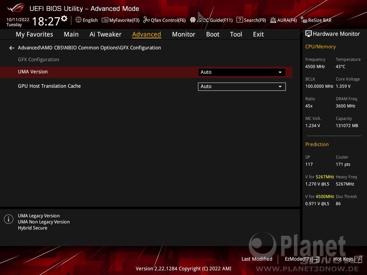Open the Ai Tweaker tab

tap(105, 34)
